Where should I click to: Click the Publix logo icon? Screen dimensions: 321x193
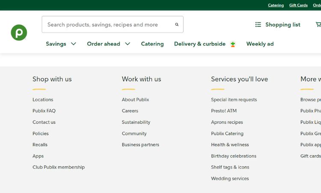tap(19, 33)
